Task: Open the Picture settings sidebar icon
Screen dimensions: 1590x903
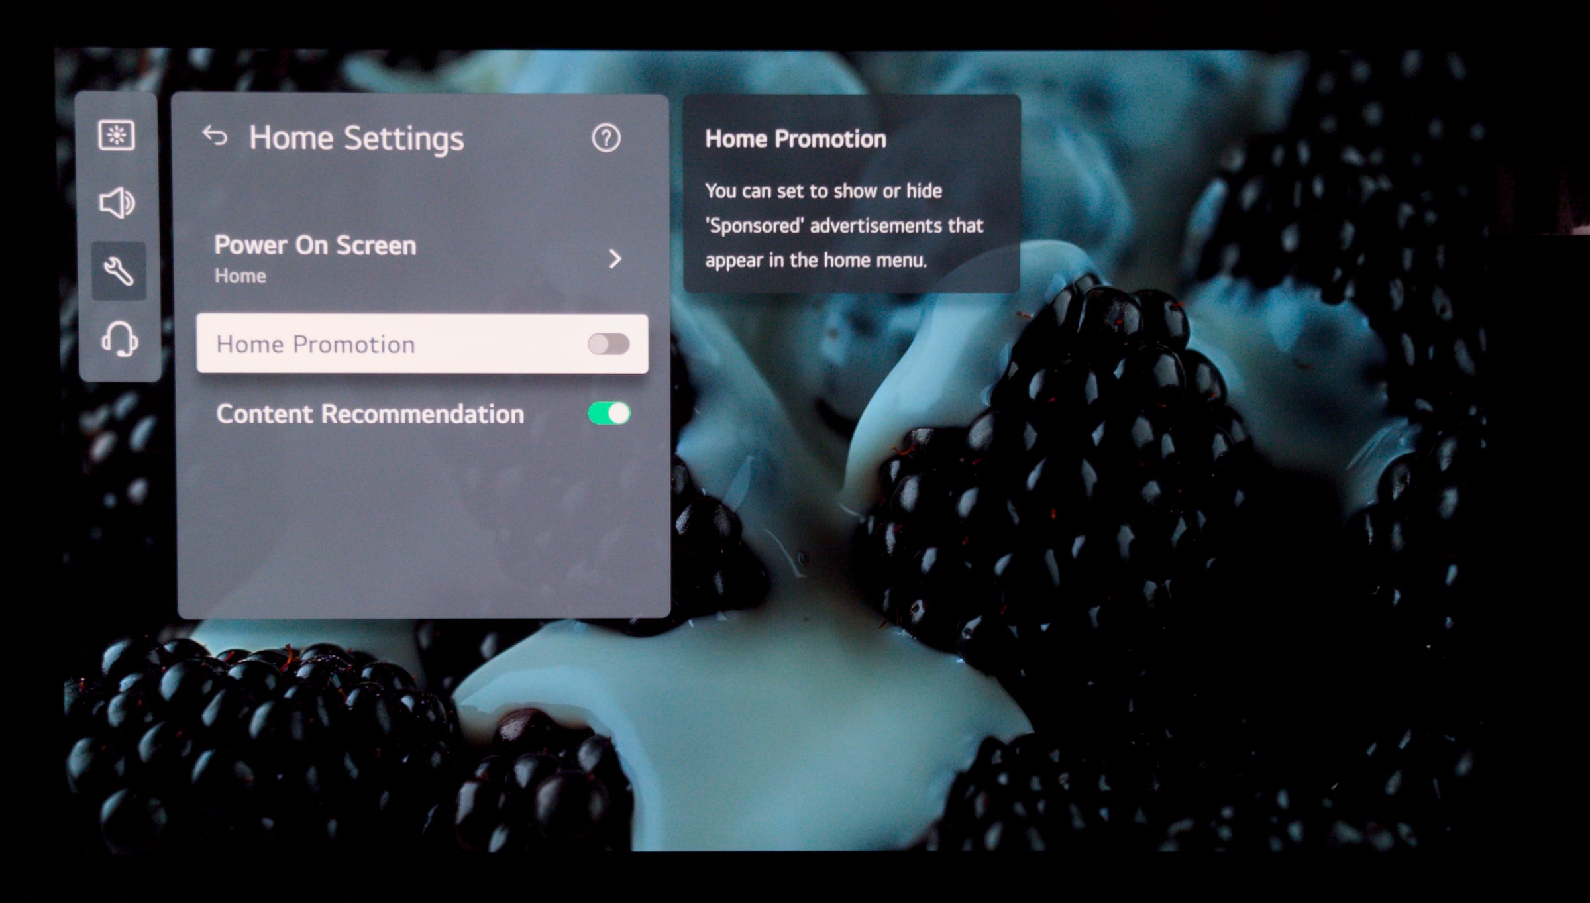Action: click(x=117, y=136)
